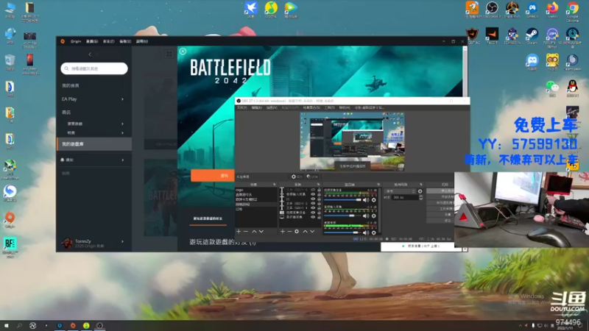Screen dimensions: 589x331
Task: Open the bell notification icon in Origin sidebar
Action: [x=63, y=160]
